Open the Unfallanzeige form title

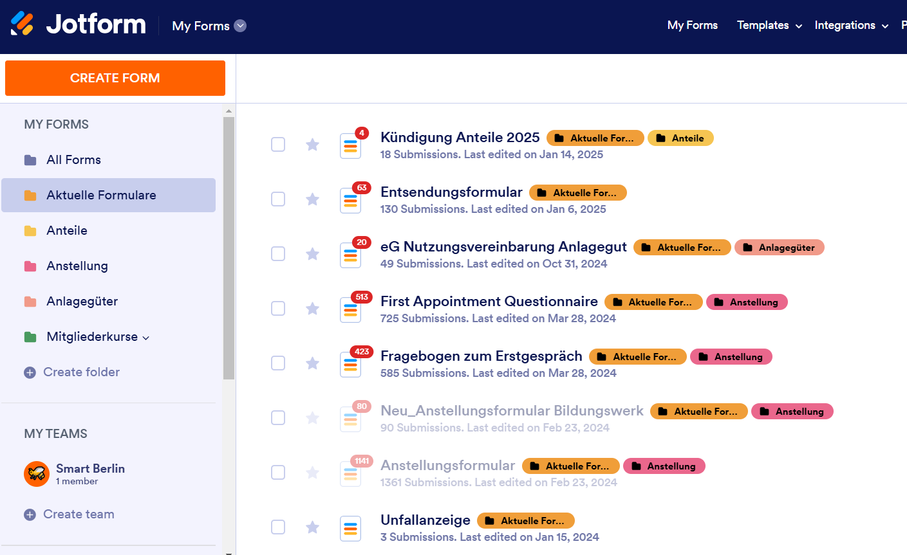pos(425,520)
